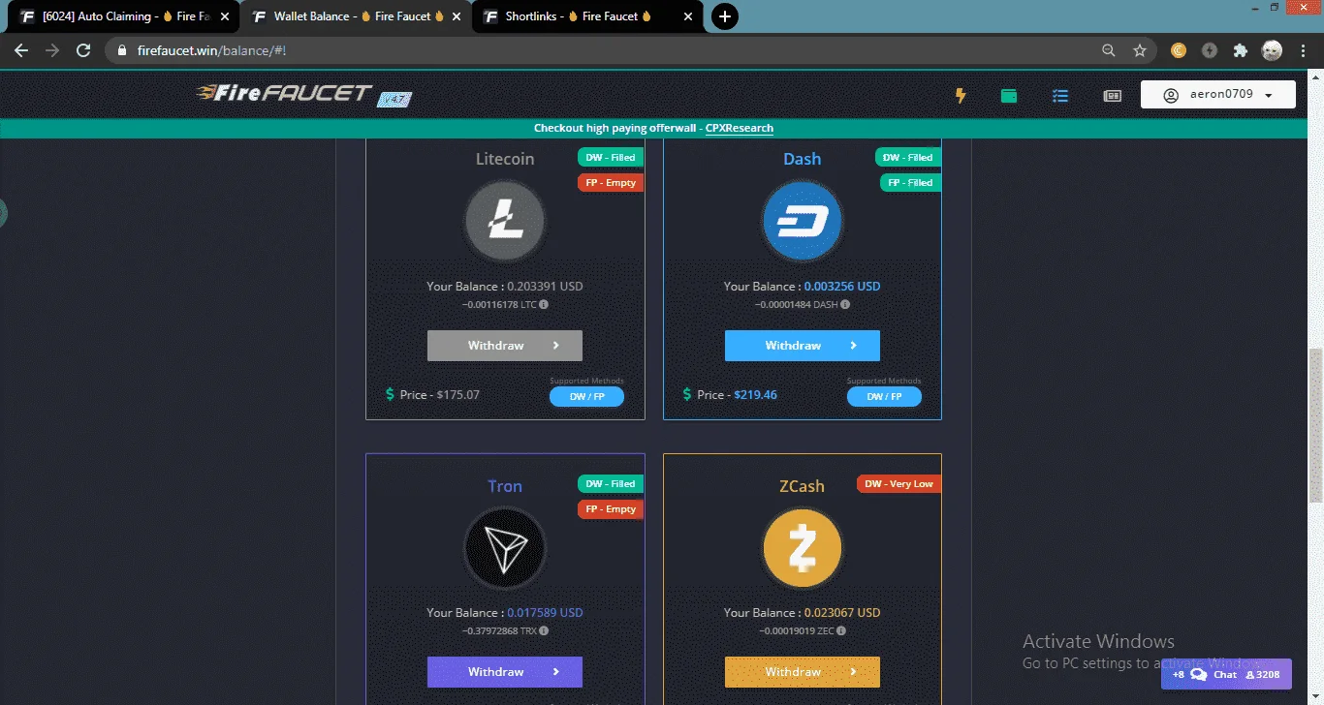The image size is (1324, 705).
Task: Click the white card icon in header
Action: tap(1113, 96)
